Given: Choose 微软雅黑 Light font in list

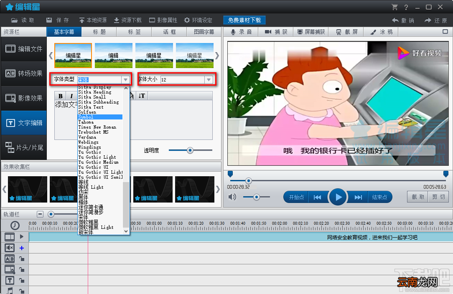Looking at the screenshot, I should pyautogui.click(x=100, y=227).
